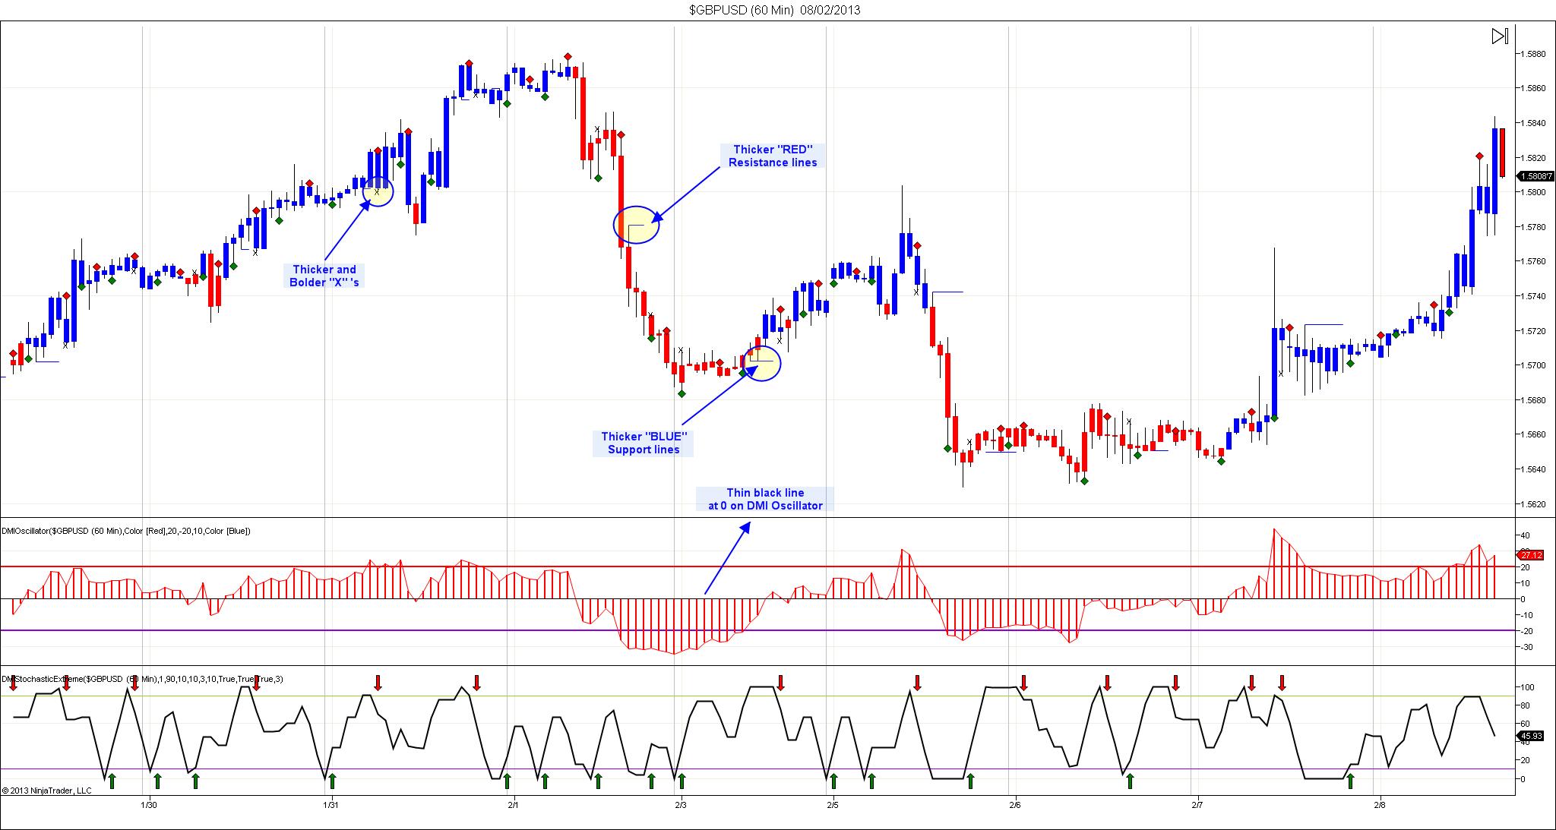Viewport: 1556px width, 830px height.
Task: Select the 'Thicker RED Resistance lines' annotation
Action: tap(773, 156)
